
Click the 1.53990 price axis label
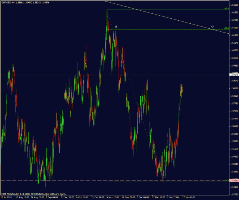point(234,172)
